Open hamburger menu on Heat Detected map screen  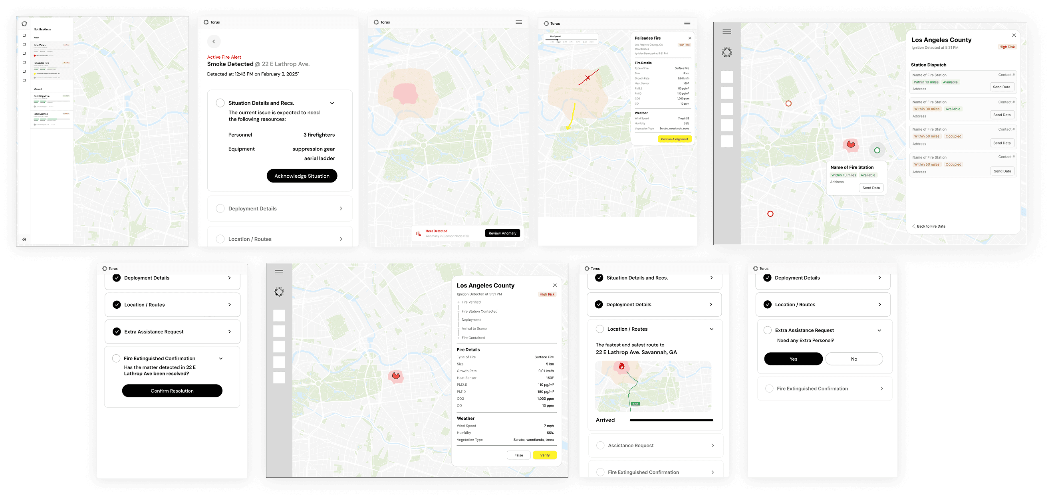tap(519, 22)
